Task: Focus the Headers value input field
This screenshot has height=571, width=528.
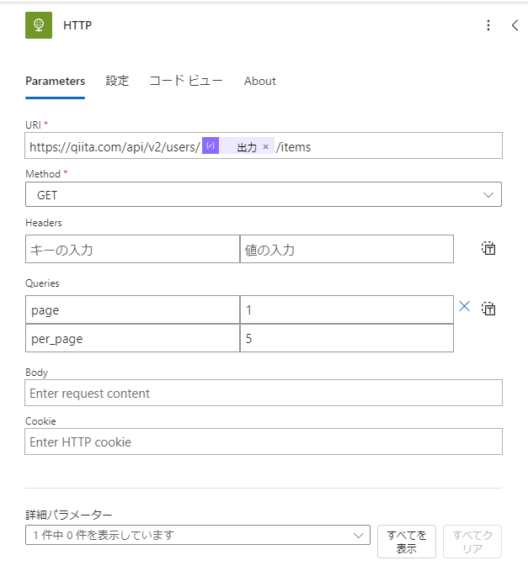Action: [x=347, y=249]
